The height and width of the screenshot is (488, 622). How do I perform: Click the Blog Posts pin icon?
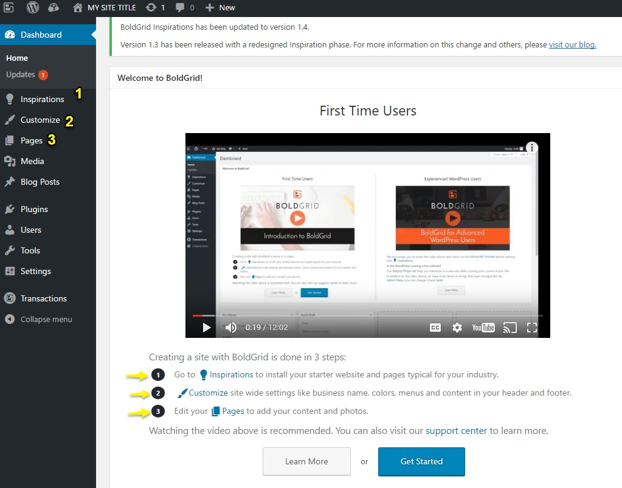(x=10, y=182)
